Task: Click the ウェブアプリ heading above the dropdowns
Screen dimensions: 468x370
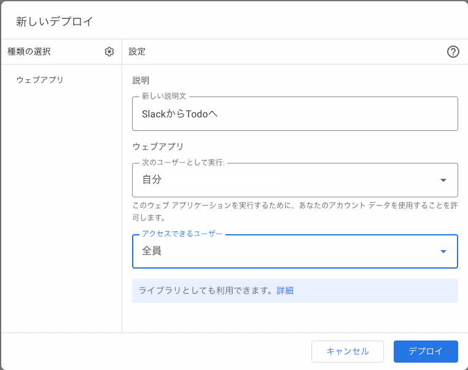Action: pyautogui.click(x=158, y=146)
